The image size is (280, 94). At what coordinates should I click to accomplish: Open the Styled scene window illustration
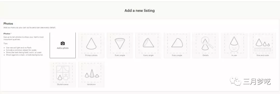point(63,73)
